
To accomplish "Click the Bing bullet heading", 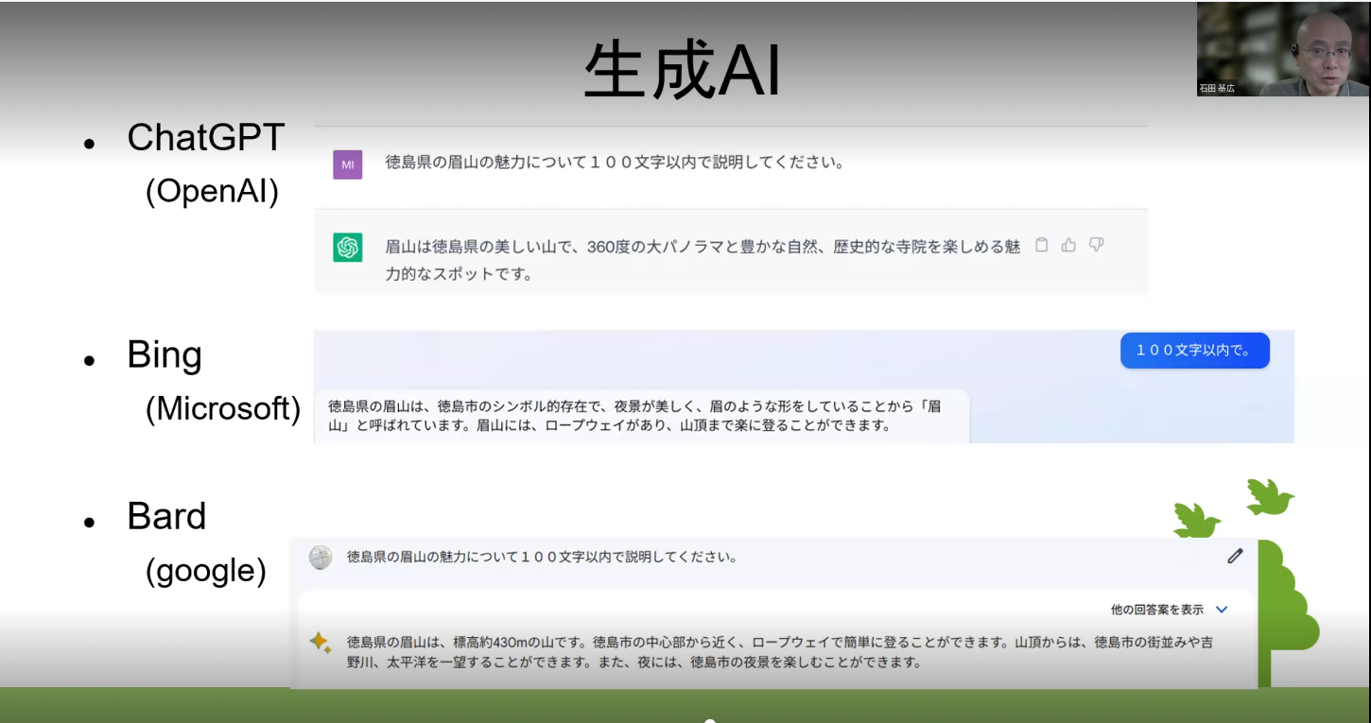I will pyautogui.click(x=165, y=356).
